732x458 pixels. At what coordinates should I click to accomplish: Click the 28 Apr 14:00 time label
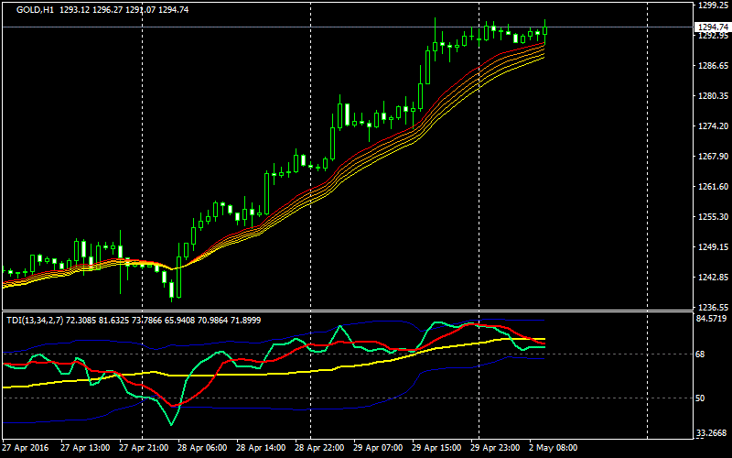click(x=261, y=448)
